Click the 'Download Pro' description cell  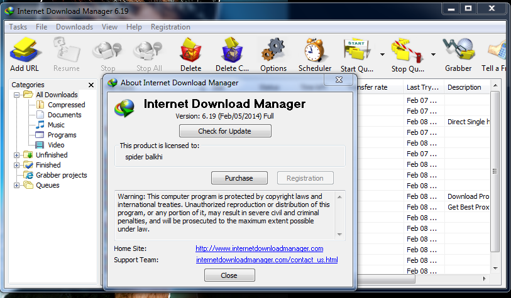[x=468, y=196]
